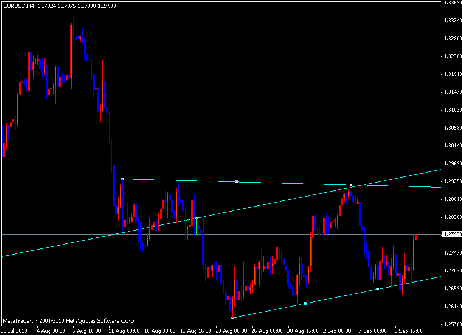
Task: Click the 7 Sep 00:00 time label
Action: 373,331
